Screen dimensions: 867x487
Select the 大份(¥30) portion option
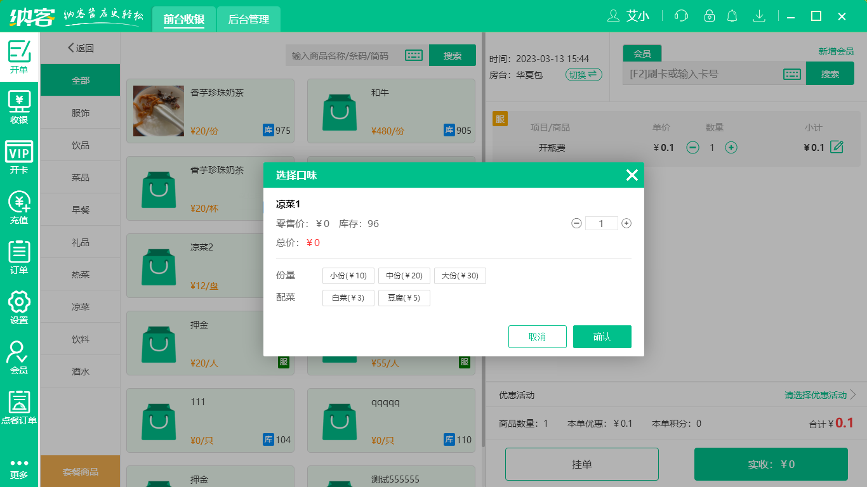[x=460, y=276]
